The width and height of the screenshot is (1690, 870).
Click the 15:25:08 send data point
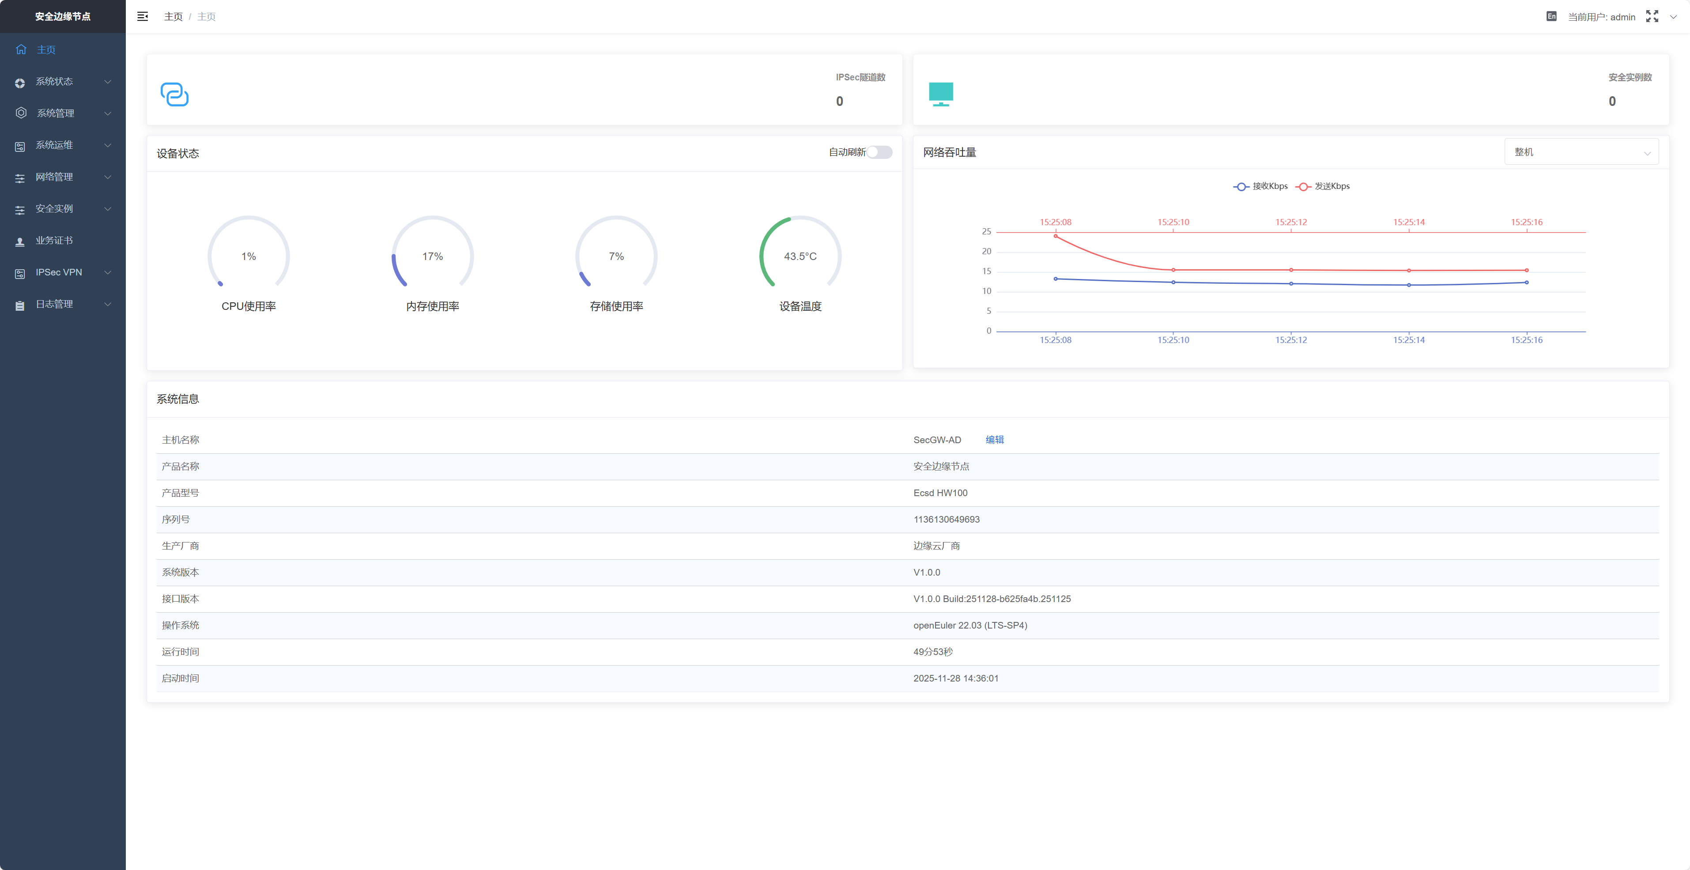(x=1055, y=236)
